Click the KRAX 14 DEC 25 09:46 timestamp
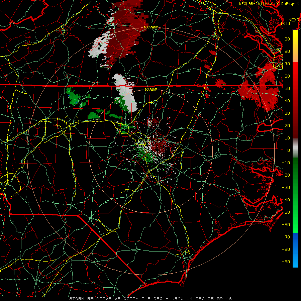Viewport: 301px width, 301px height. tap(202, 299)
